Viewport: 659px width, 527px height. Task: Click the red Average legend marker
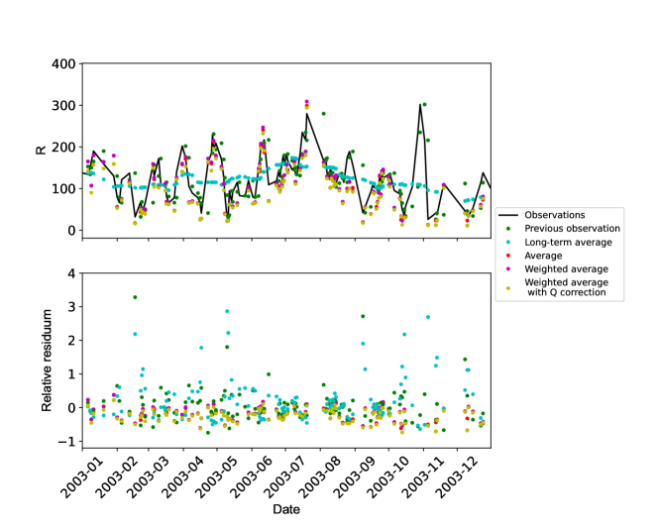508,256
